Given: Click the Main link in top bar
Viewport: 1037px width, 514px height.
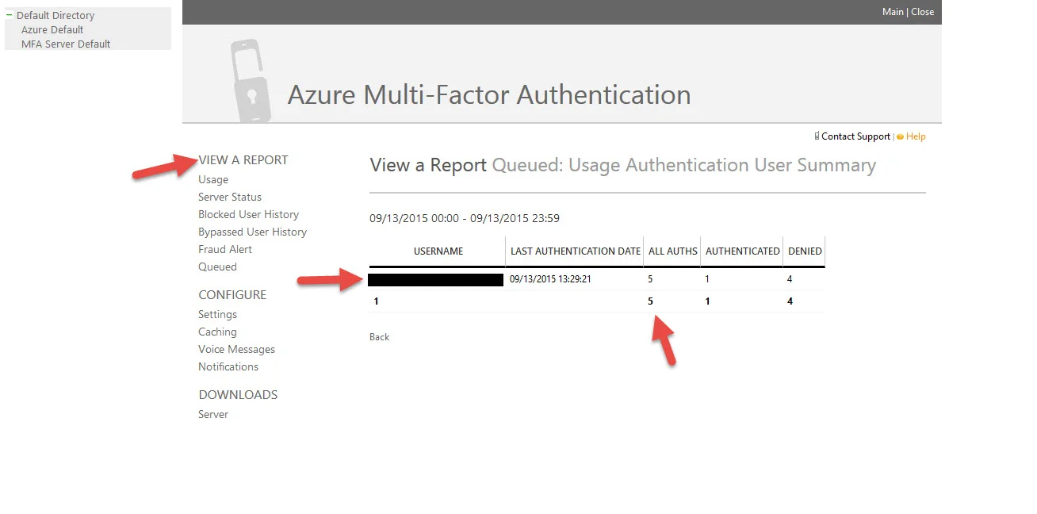Looking at the screenshot, I should pos(893,12).
